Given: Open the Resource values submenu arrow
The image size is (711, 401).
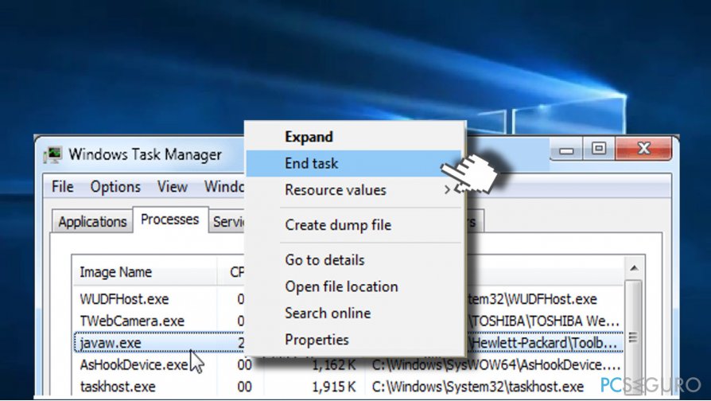Looking at the screenshot, I should [x=447, y=189].
